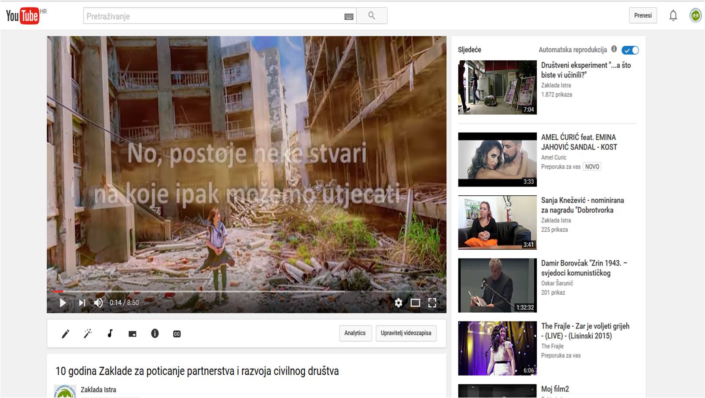Disable Automatska reprodukcija autoplay switch

pyautogui.click(x=630, y=50)
